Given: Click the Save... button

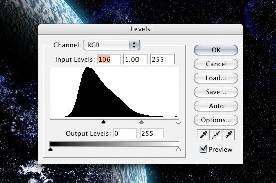Looking at the screenshot, I should click(x=216, y=92).
